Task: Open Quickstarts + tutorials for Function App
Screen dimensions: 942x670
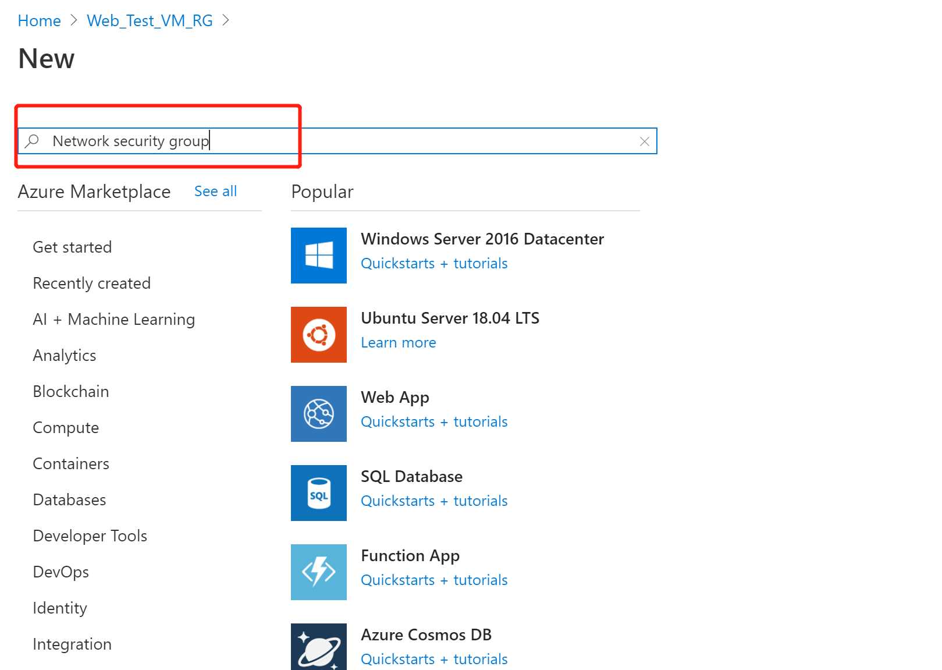Action: tap(434, 580)
